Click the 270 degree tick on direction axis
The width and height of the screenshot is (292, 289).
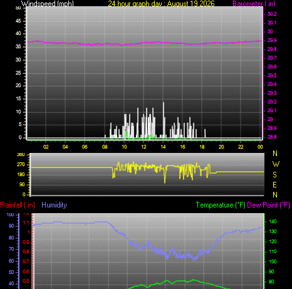point(21,164)
